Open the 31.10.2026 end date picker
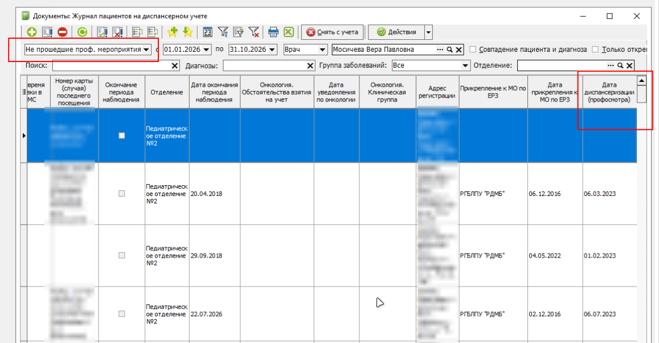The image size is (659, 343). [x=272, y=50]
